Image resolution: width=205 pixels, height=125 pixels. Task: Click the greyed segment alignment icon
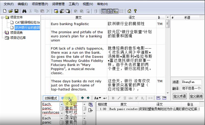click(x=121, y=11)
